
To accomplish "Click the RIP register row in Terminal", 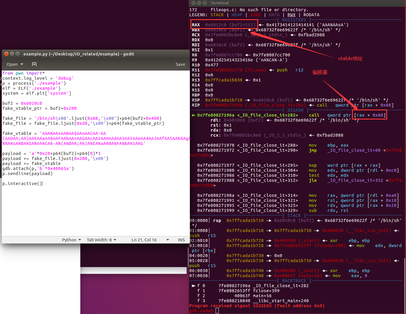I will pos(293,105).
